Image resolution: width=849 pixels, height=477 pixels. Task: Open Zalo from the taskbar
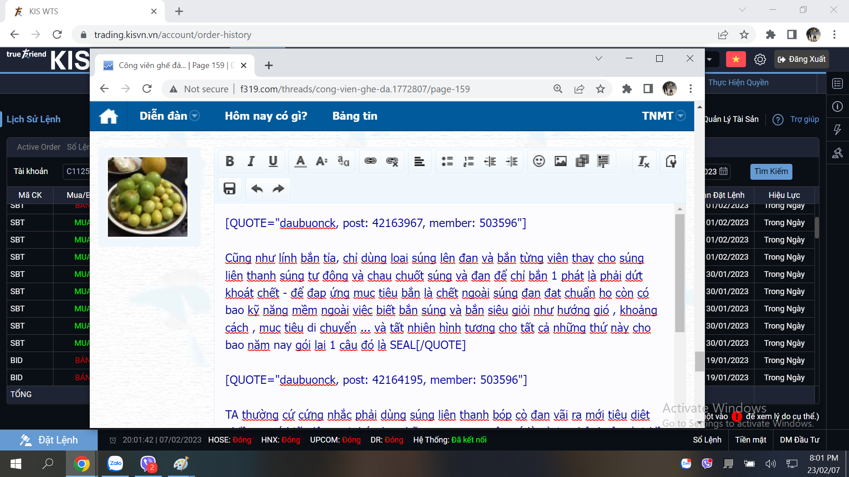point(115,463)
